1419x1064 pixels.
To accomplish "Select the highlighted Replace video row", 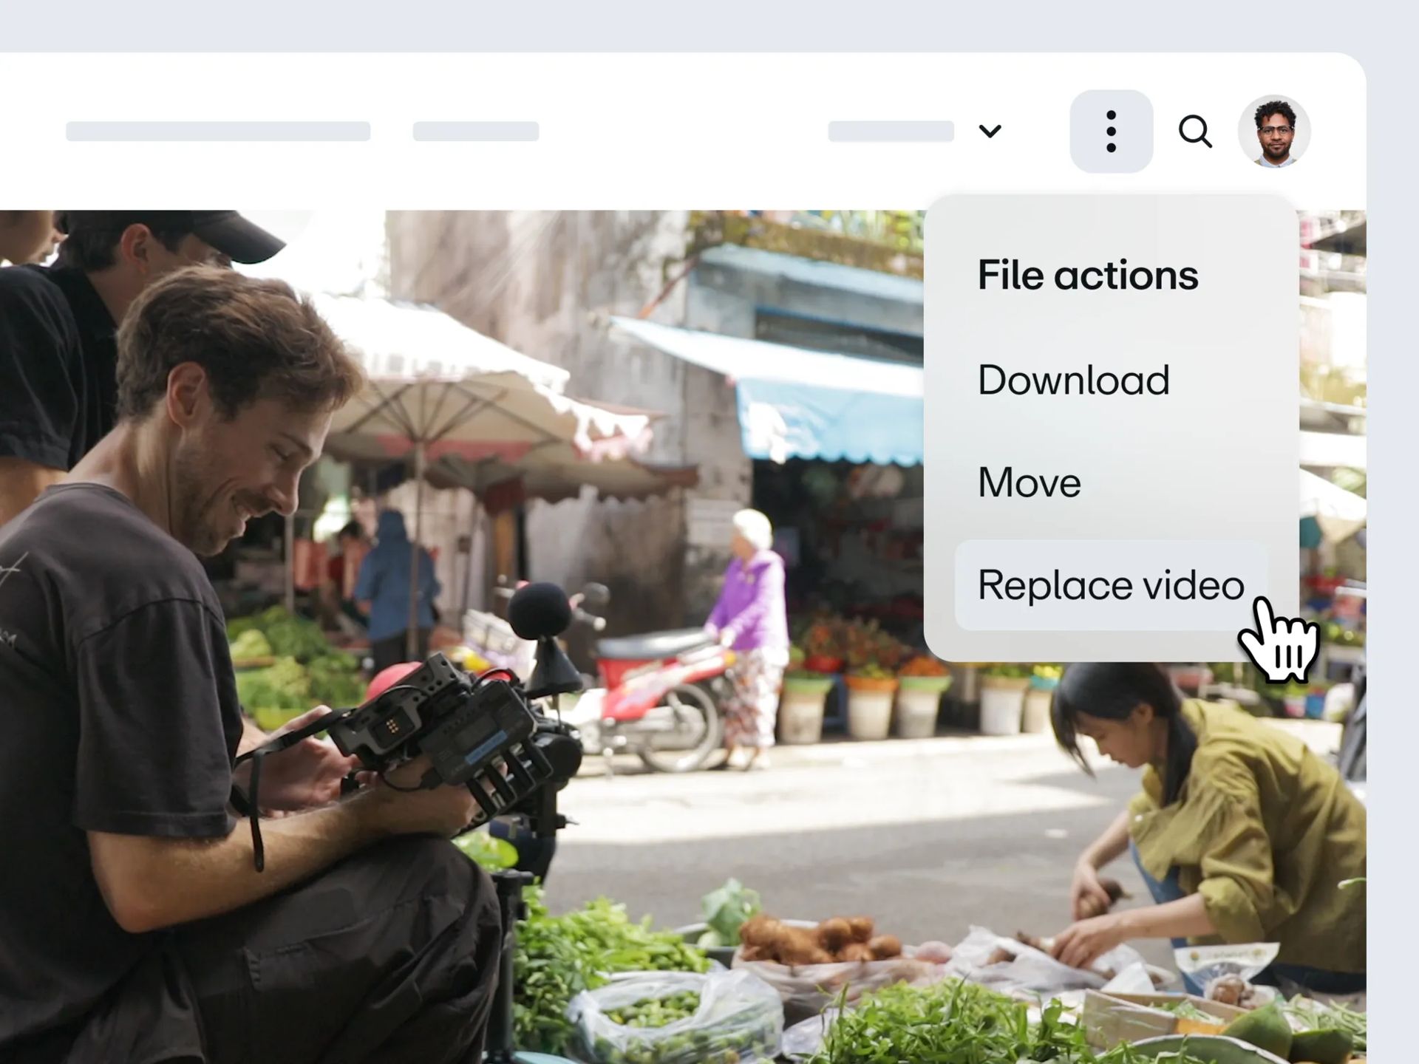I will click(x=1110, y=584).
